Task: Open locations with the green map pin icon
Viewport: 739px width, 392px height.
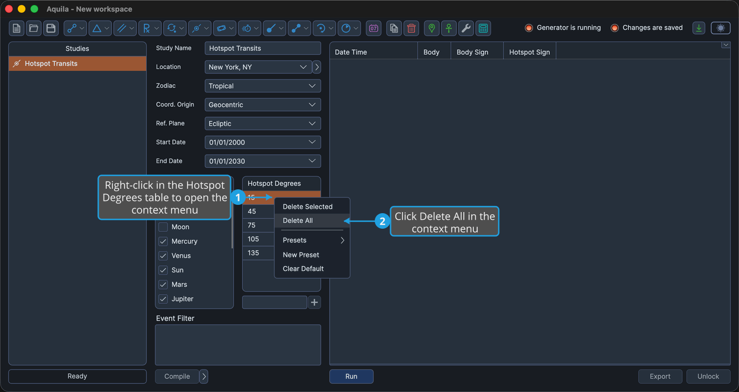Action: [x=432, y=28]
